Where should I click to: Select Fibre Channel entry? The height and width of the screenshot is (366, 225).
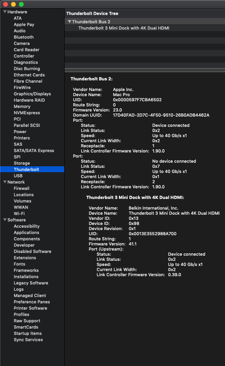click(28, 81)
